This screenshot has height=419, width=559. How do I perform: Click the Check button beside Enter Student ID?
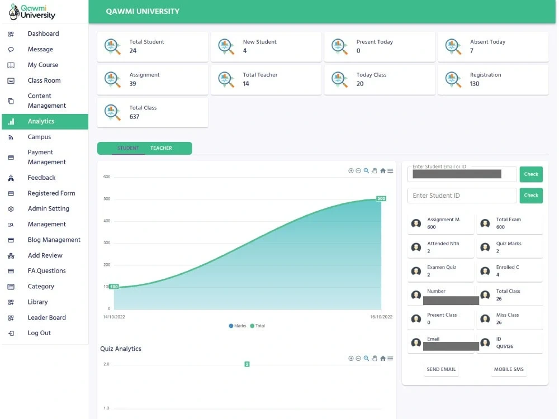pyautogui.click(x=531, y=196)
